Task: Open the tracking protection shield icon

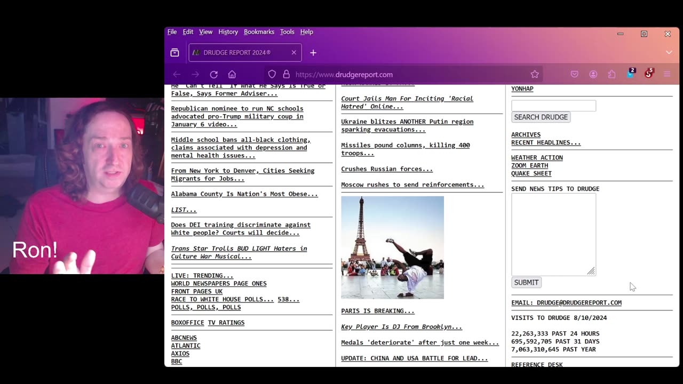Action: pos(272,75)
